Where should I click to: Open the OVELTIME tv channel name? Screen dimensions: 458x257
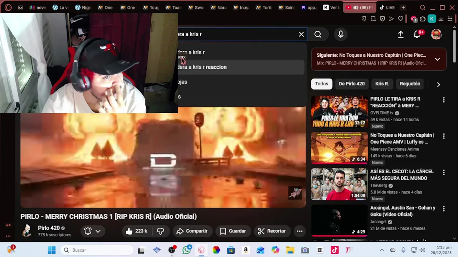pos(382,113)
